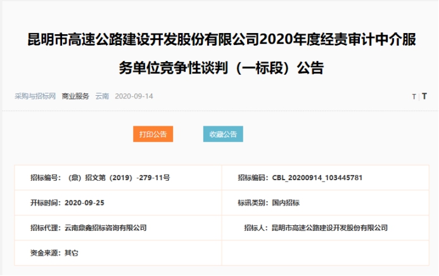
Task: Click the 资金来源 value 其它
Action: [72, 253]
